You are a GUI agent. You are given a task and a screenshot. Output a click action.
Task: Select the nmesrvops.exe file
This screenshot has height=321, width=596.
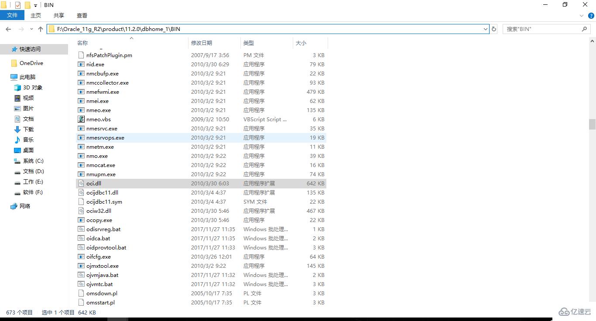pos(201,137)
